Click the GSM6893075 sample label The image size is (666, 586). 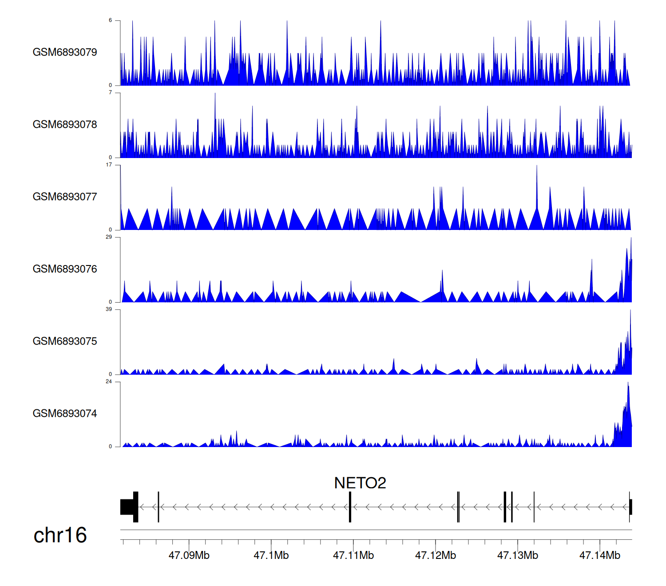pyautogui.click(x=65, y=341)
